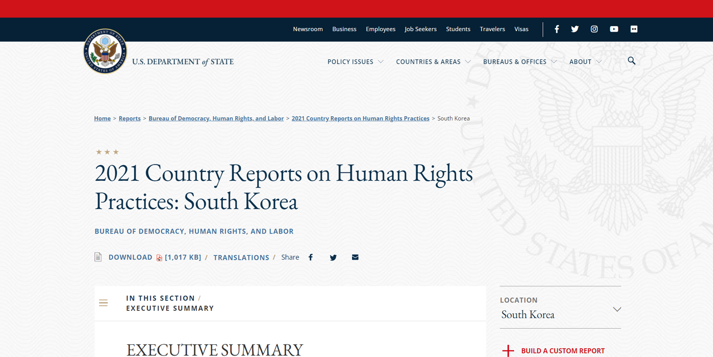This screenshot has width=713, height=357.
Task: Open the Flickr icon in the top bar
Action: click(x=634, y=29)
